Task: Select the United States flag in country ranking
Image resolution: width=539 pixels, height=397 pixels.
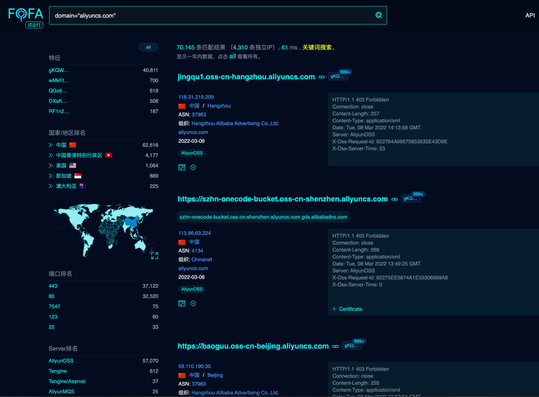Action: (72, 166)
